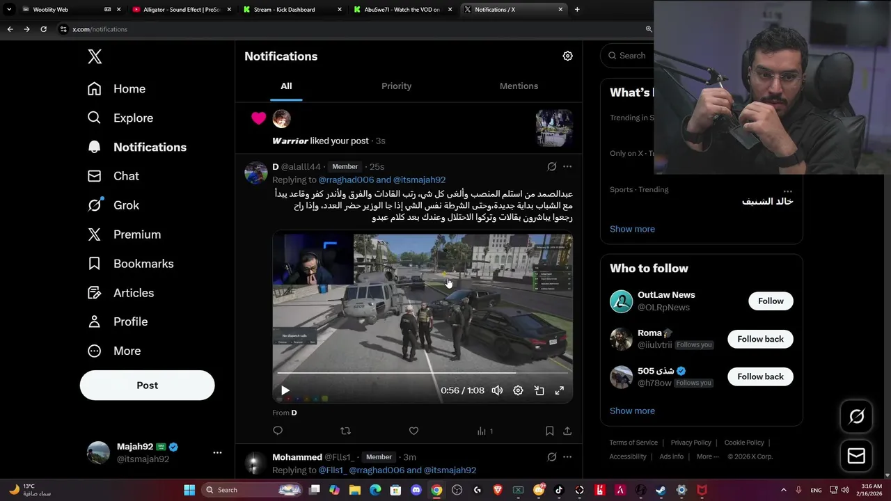Enter video fullscreen mode
The image size is (891, 501).
click(559, 391)
